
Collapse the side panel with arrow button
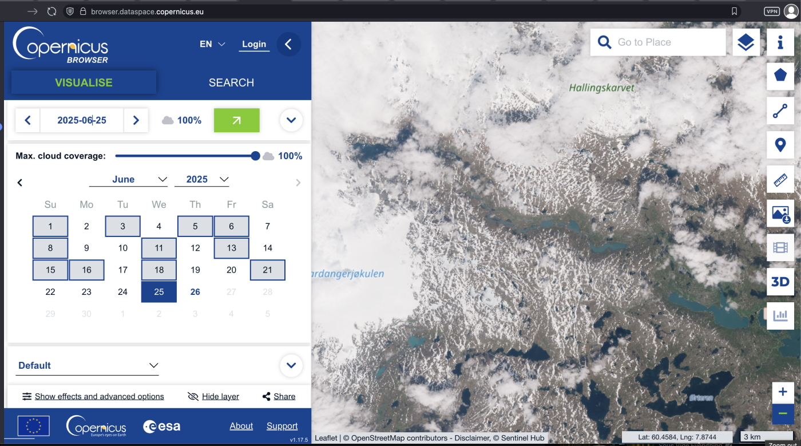(x=288, y=44)
